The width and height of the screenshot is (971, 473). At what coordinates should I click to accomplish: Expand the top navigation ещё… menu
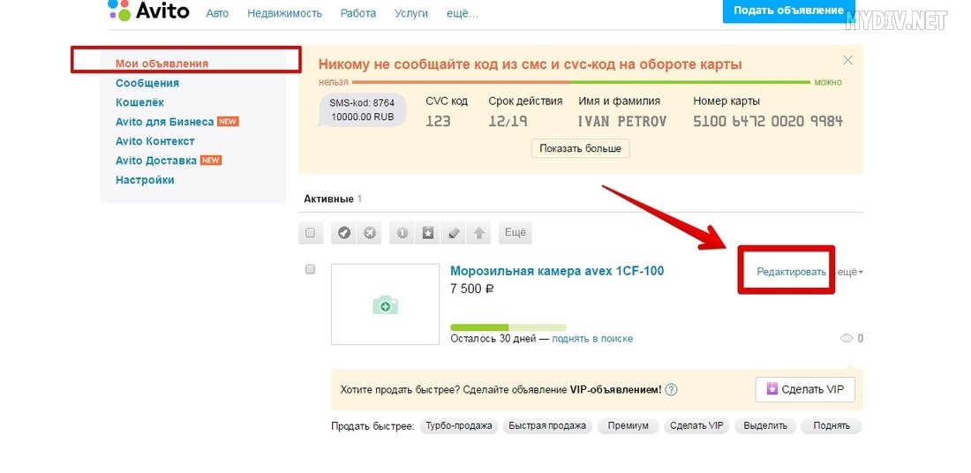pyautogui.click(x=463, y=13)
